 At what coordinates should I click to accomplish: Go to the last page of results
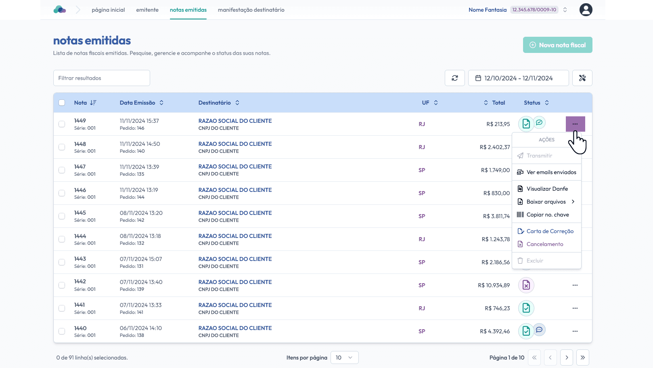click(582, 357)
